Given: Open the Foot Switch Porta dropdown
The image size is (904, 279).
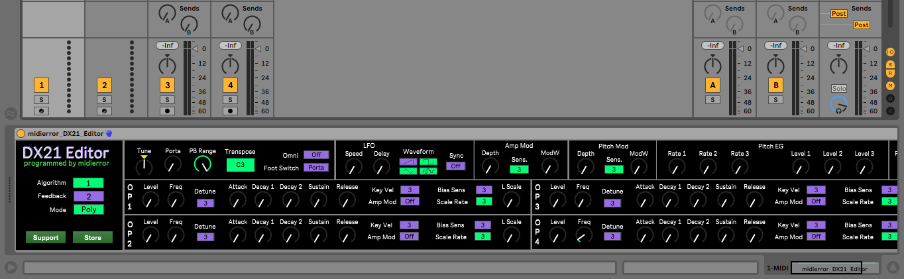Looking at the screenshot, I should (316, 168).
